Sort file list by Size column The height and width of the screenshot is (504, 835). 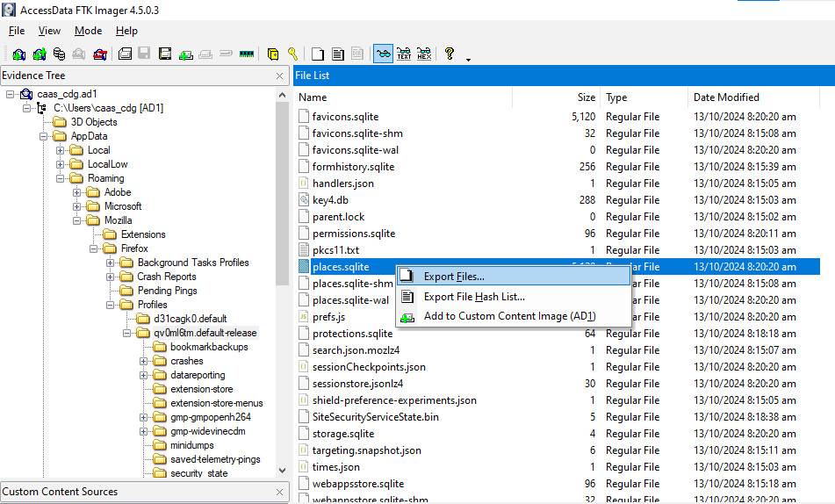point(556,97)
